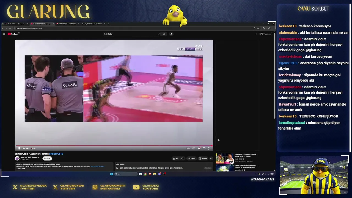
Task: Click chat username feridetolunay
Action: pos(290,75)
